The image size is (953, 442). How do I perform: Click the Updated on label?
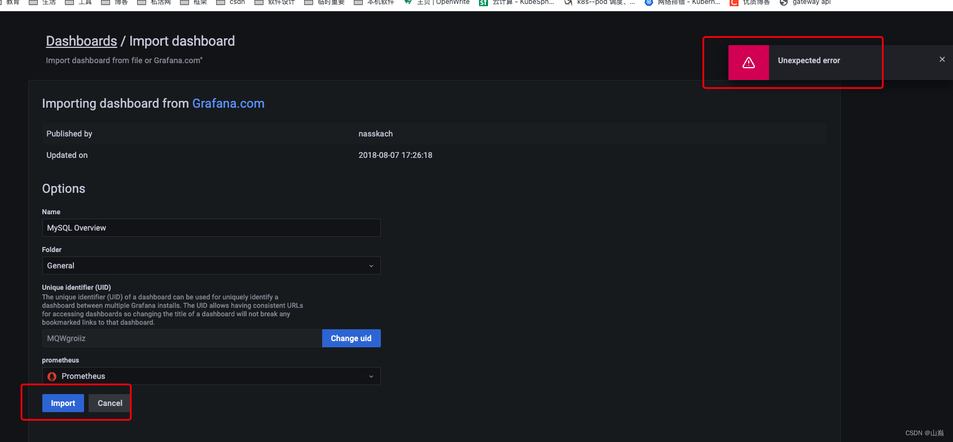pyautogui.click(x=67, y=155)
